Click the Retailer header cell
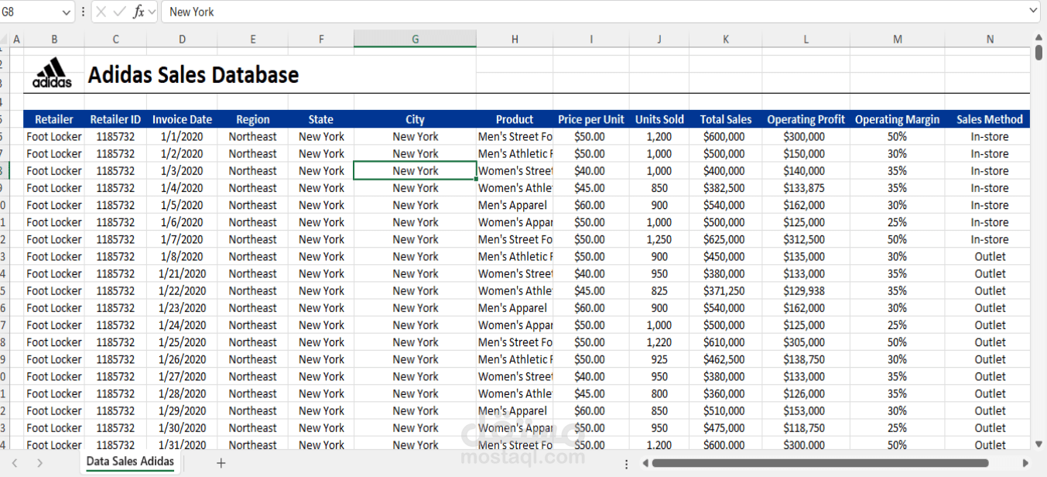Image resolution: width=1047 pixels, height=477 pixels. tap(54, 119)
